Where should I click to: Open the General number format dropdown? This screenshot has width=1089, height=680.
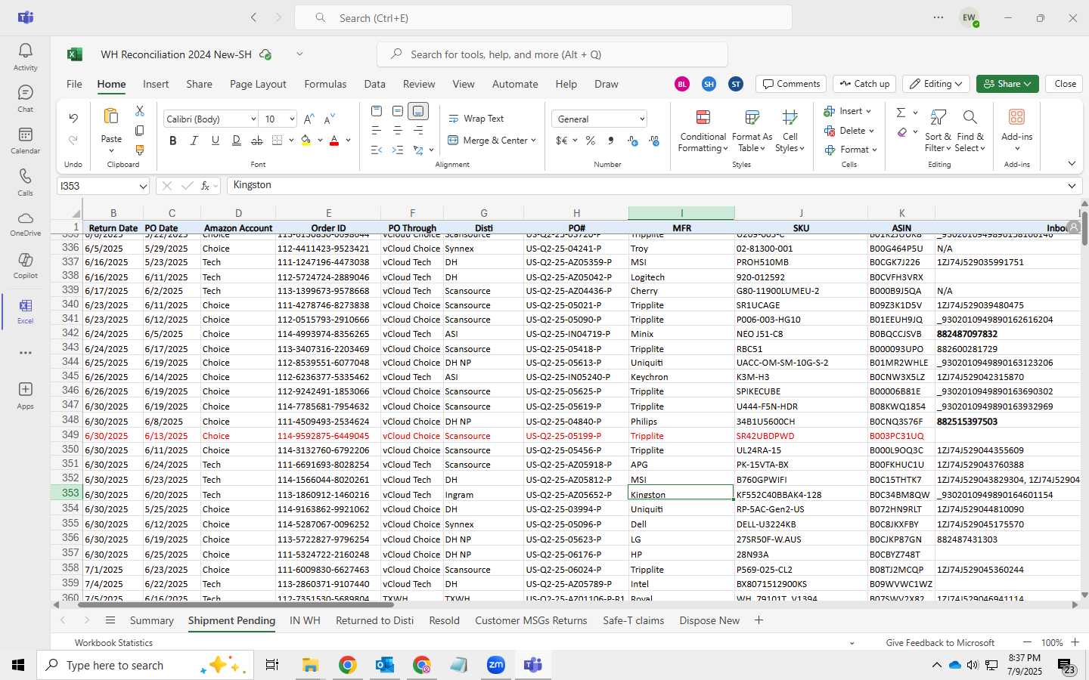point(642,119)
